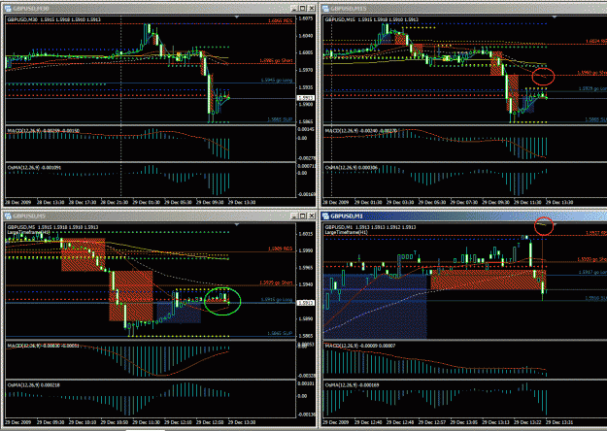Click the 'MACD(12,26,9)' label in M15 window
The width and height of the screenshot is (607, 431).
pos(342,131)
